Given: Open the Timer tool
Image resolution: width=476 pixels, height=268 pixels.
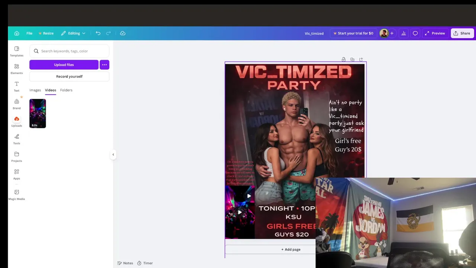Looking at the screenshot, I should [145, 263].
